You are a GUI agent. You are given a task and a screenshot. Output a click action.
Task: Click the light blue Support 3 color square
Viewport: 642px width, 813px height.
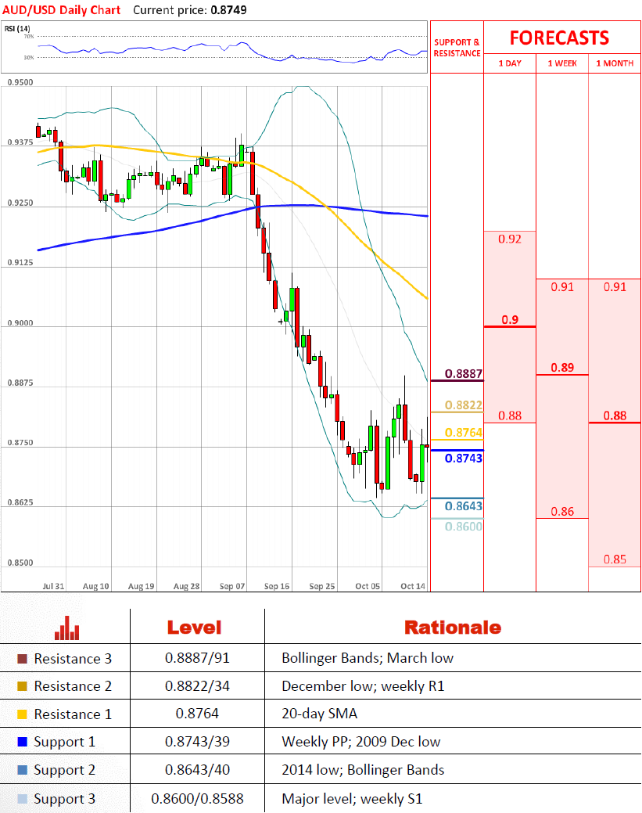[22, 799]
